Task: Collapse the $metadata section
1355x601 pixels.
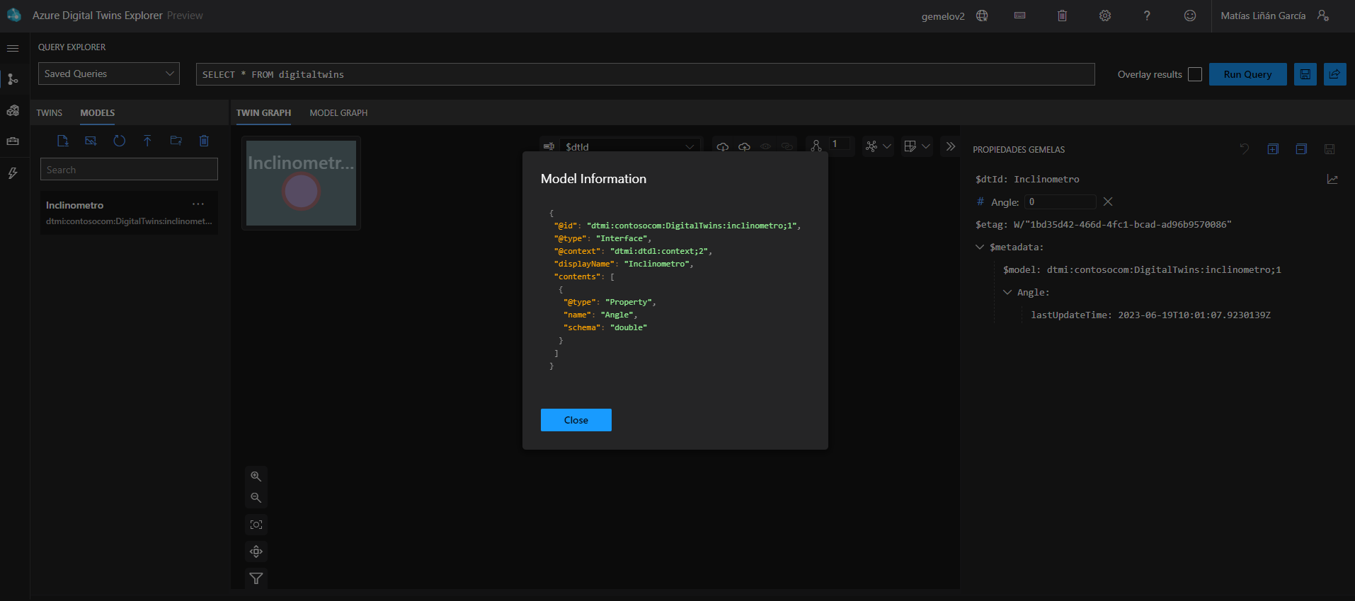Action: tap(980, 247)
